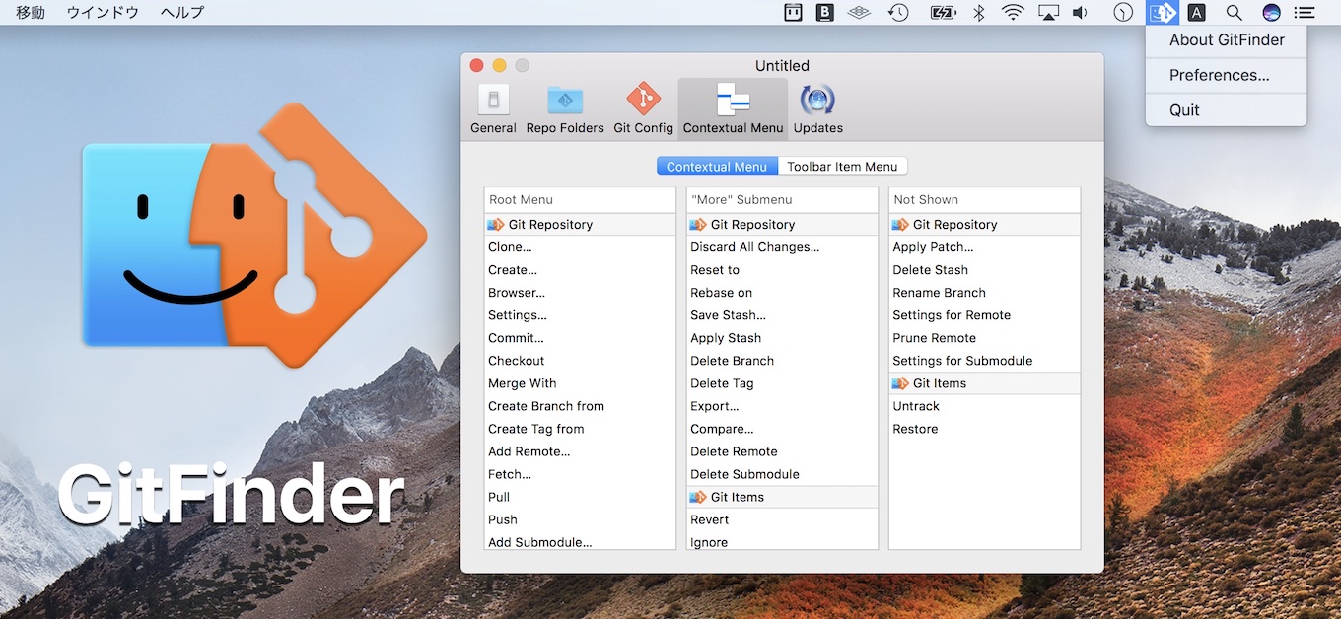Click the Wi-Fi menu bar icon
The image size is (1341, 619).
(x=1013, y=12)
